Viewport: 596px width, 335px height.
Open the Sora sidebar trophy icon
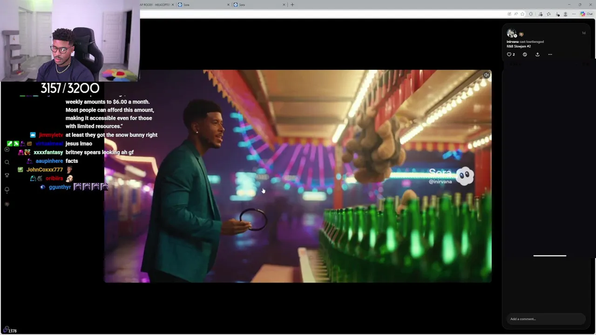[7, 175]
